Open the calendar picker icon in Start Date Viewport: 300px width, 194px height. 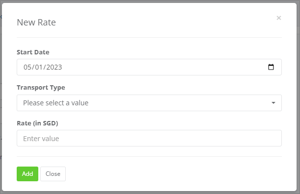(271, 67)
